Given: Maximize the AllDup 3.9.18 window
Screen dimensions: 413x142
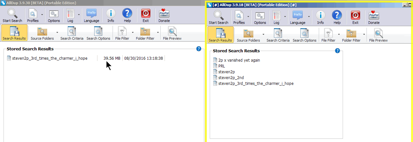Looking at the screenshot, I should pos(409,5).
